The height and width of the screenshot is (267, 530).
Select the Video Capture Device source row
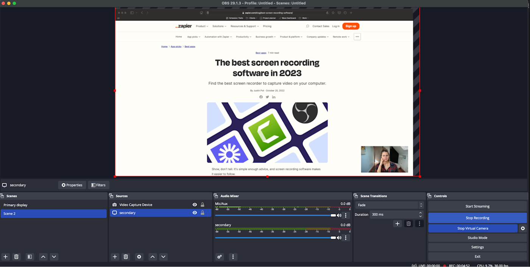point(161,205)
